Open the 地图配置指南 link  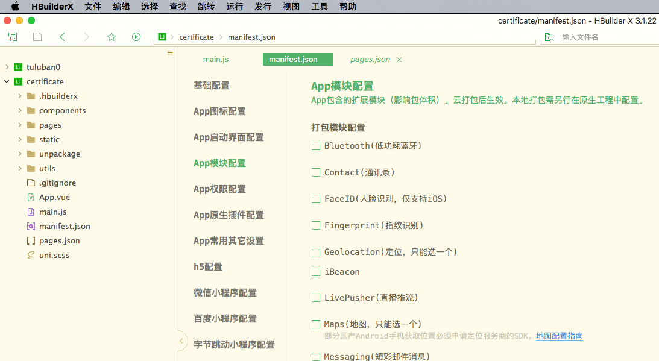coord(560,336)
